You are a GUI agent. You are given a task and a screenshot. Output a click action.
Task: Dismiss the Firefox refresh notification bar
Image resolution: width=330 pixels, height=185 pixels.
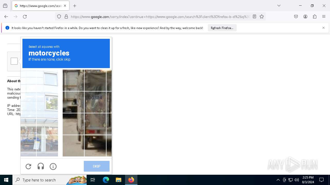[x=324, y=28]
